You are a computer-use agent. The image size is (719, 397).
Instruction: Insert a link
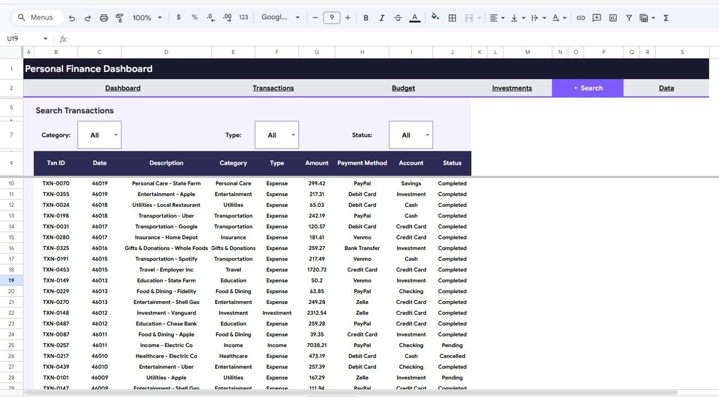(x=581, y=17)
